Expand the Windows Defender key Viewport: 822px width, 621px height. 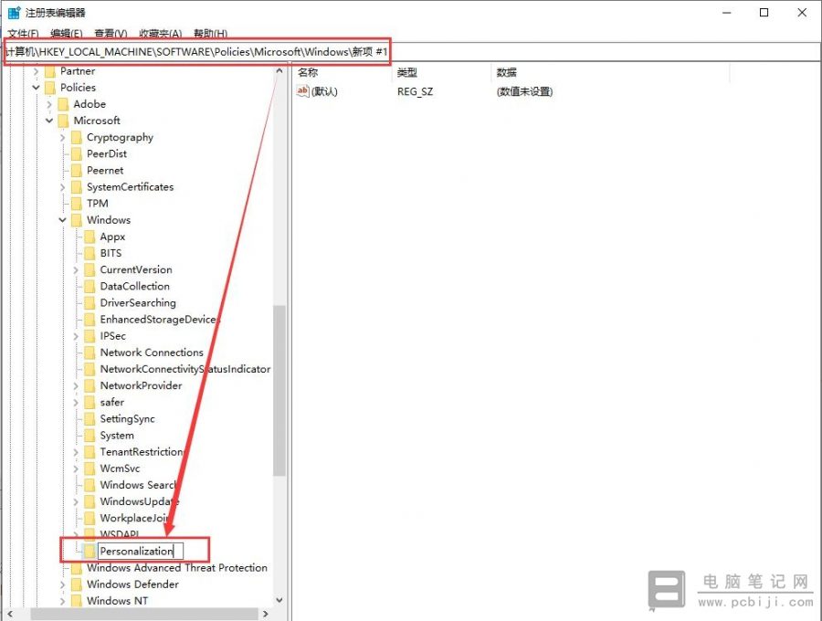62,584
